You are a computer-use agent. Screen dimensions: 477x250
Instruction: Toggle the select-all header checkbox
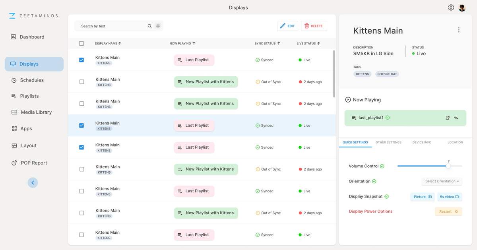click(x=81, y=43)
